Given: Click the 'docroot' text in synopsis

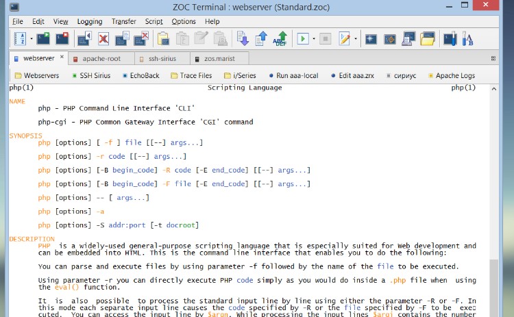Looking at the screenshot, I should [x=181, y=225].
